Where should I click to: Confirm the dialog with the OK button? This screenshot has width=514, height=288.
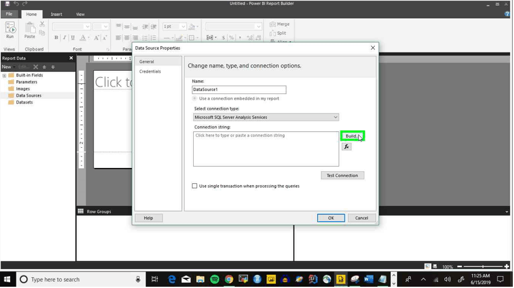(331, 218)
